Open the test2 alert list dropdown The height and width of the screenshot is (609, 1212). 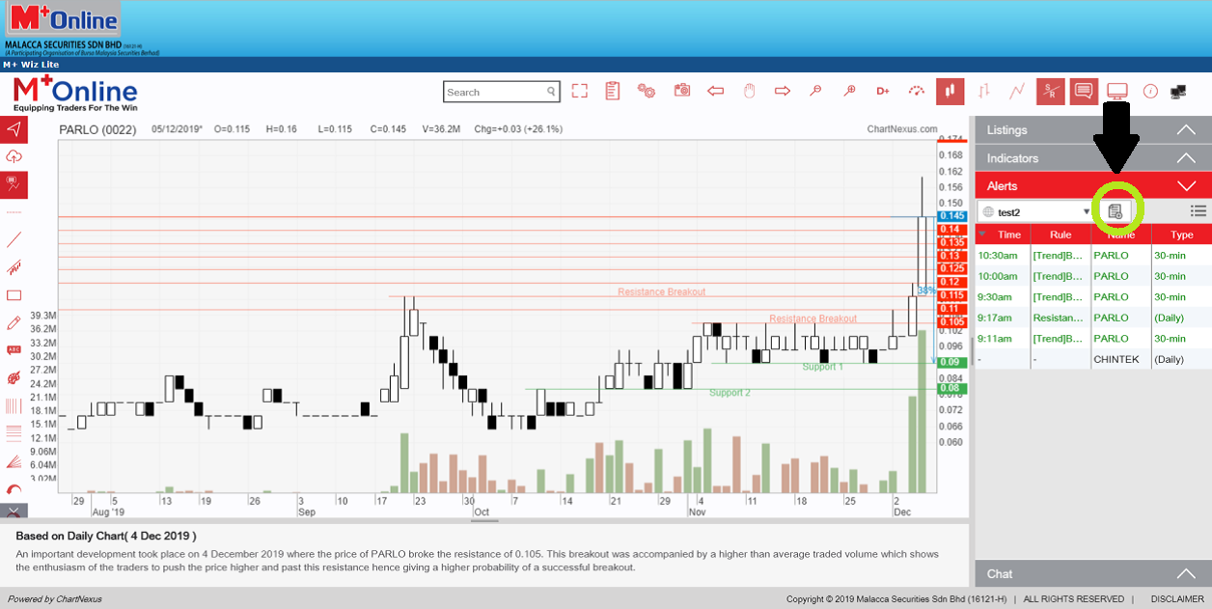[x=1034, y=211]
